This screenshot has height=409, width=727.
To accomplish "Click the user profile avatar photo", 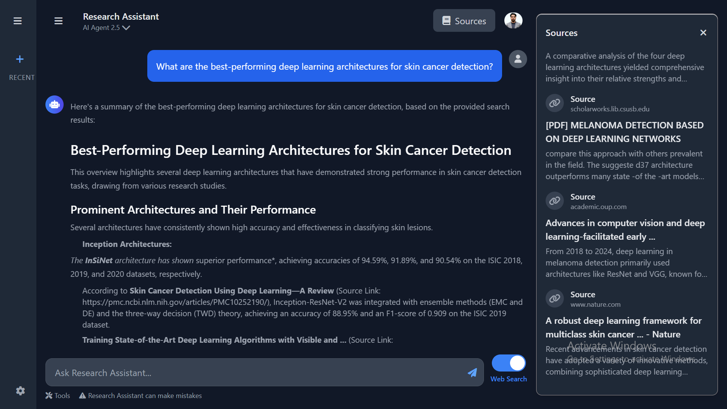I will click(513, 20).
